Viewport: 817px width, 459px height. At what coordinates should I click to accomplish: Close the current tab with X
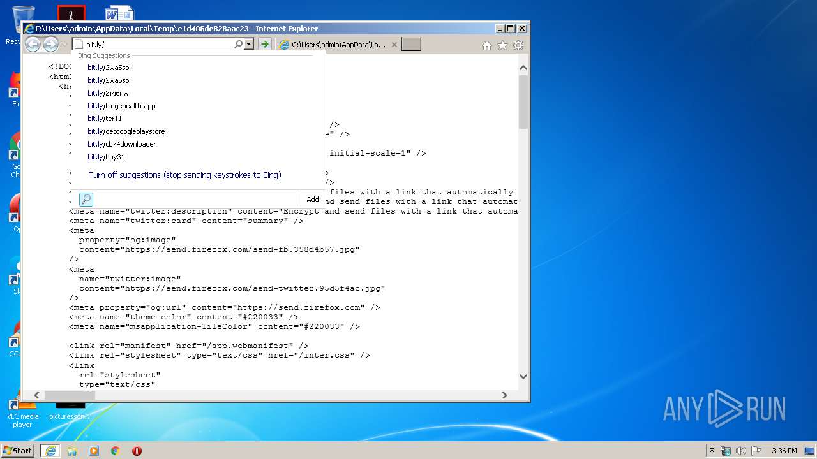pos(394,45)
